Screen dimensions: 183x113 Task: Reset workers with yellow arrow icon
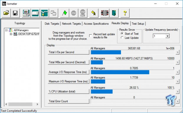pyautogui.click(x=94, y=13)
